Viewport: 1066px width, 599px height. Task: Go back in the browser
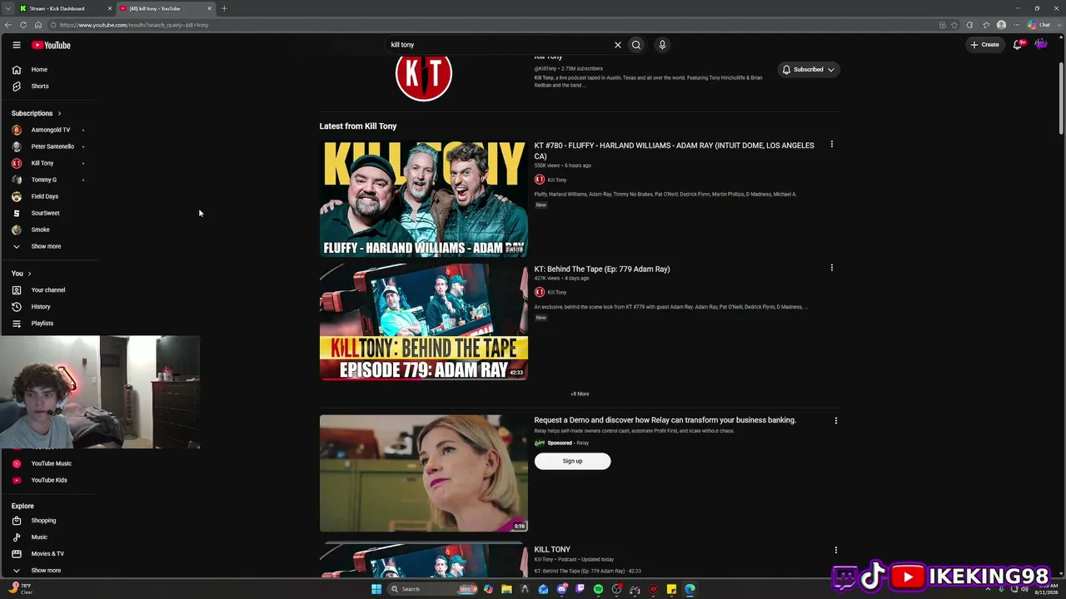(x=8, y=25)
